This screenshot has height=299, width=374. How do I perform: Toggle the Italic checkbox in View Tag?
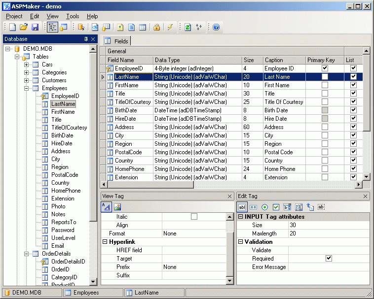[194, 216]
